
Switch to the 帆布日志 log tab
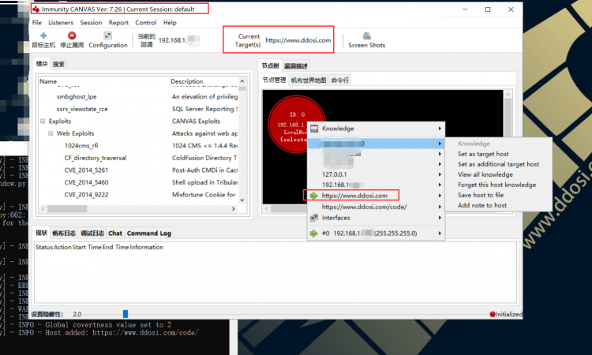(64, 234)
